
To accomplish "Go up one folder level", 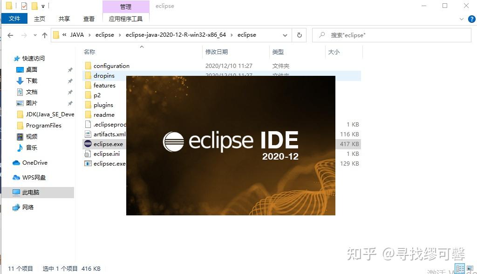I will tap(45, 35).
